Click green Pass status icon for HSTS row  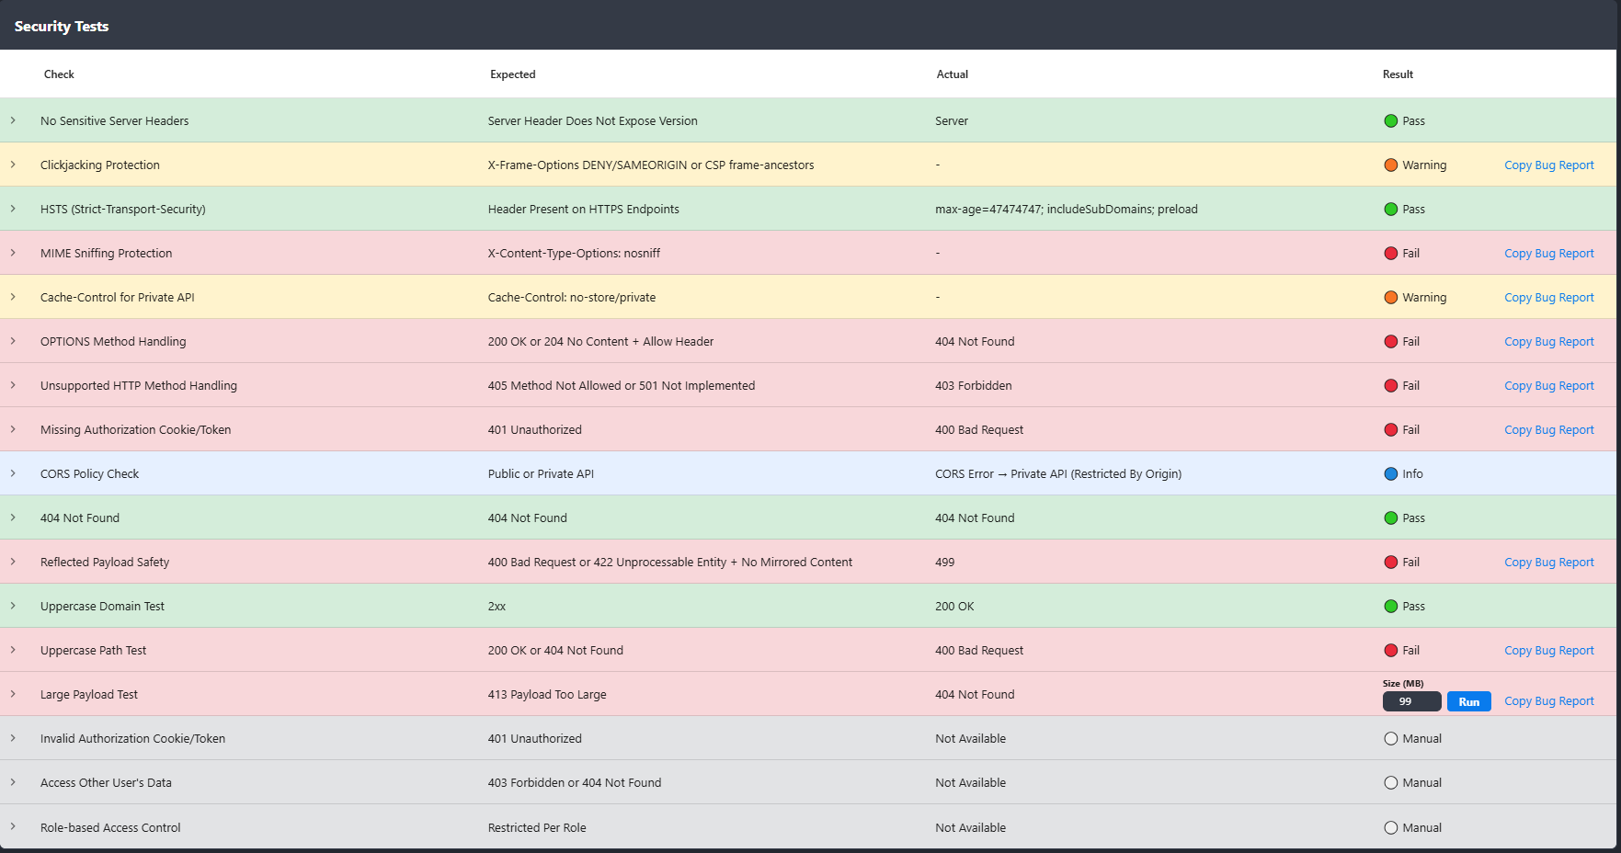pos(1390,210)
